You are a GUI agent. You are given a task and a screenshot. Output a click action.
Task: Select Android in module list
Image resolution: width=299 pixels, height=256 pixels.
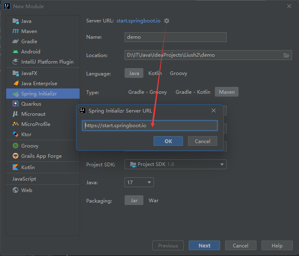43,52
